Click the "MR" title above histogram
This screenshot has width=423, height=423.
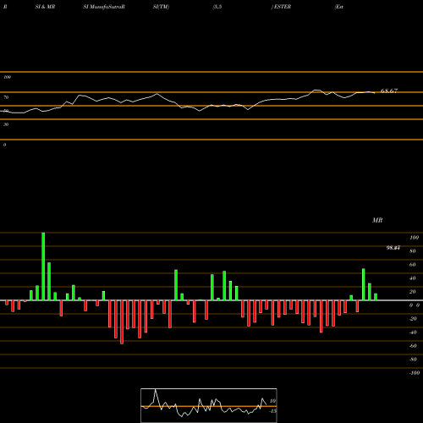[377, 220]
